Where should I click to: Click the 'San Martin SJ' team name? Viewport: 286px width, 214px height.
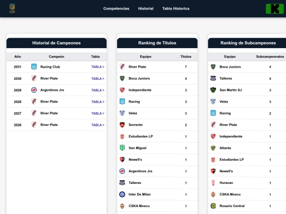point(230,90)
